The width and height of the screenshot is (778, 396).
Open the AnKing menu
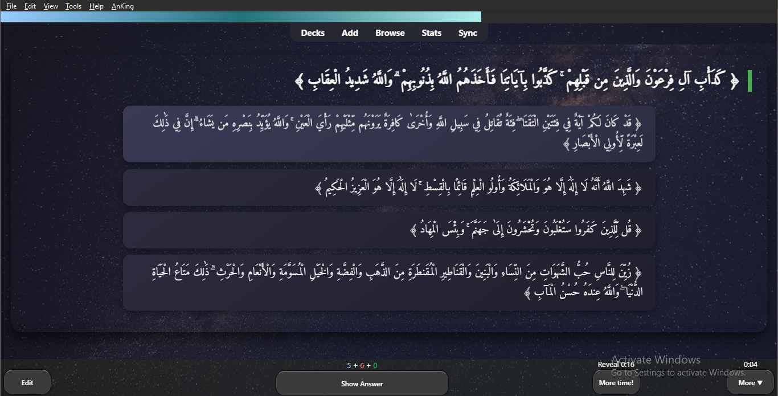click(122, 6)
